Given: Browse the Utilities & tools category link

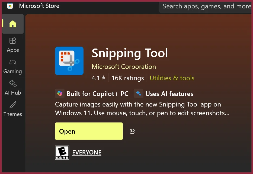Looking at the screenshot, I should pos(172,78).
